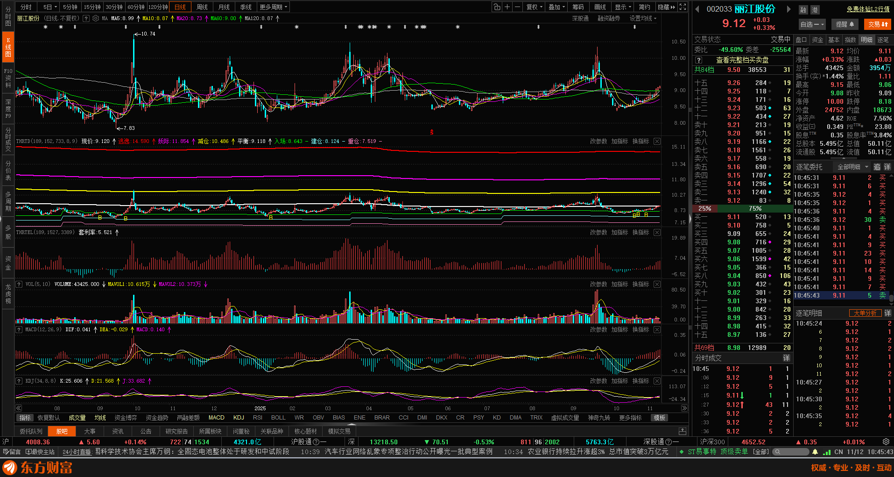
Task: Open status bar settings gear
Action: [x=886, y=441]
